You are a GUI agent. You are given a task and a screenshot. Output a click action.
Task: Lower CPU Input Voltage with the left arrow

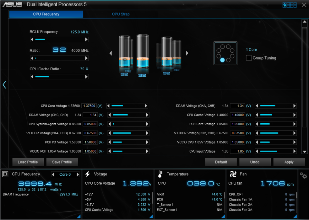(257, 151)
